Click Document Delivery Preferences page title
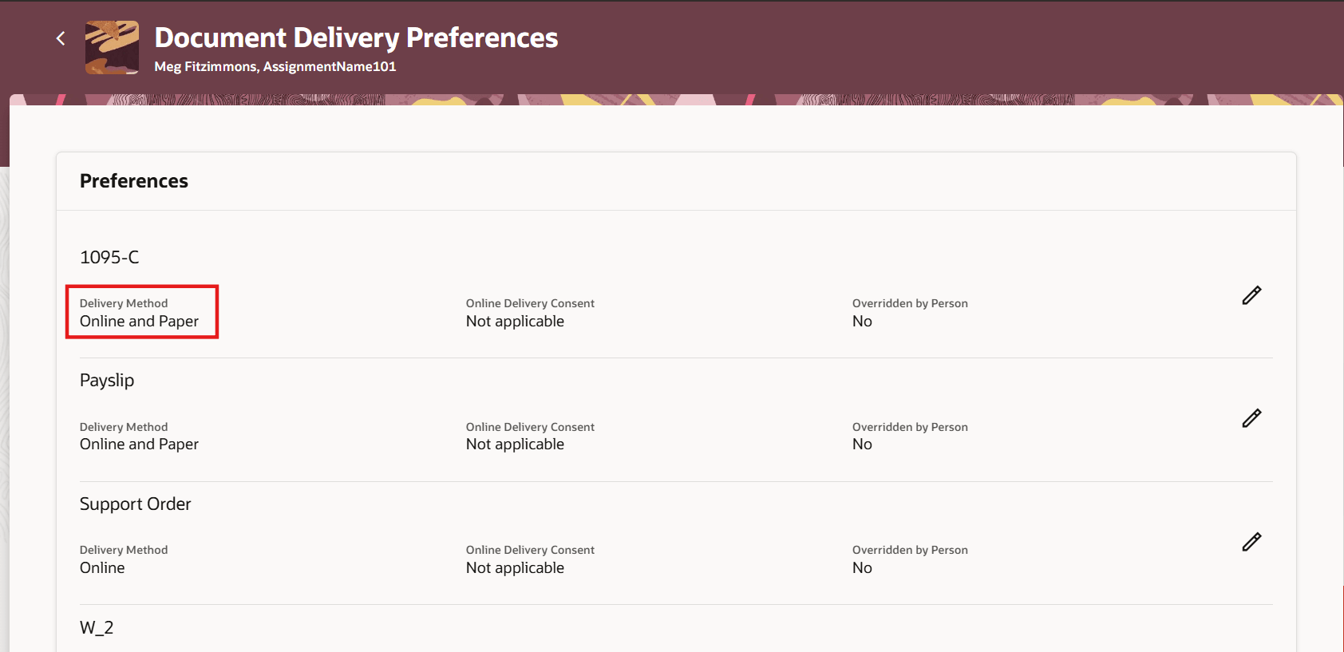This screenshot has width=1344, height=652. pyautogui.click(x=356, y=38)
